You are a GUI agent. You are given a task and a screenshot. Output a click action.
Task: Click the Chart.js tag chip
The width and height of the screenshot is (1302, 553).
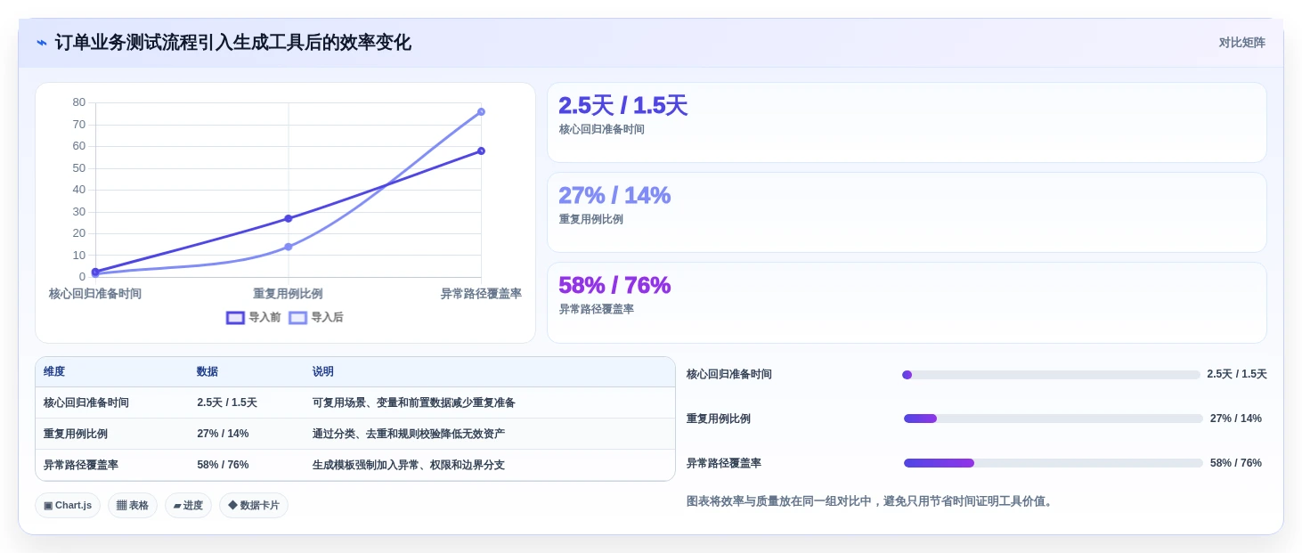(68, 506)
